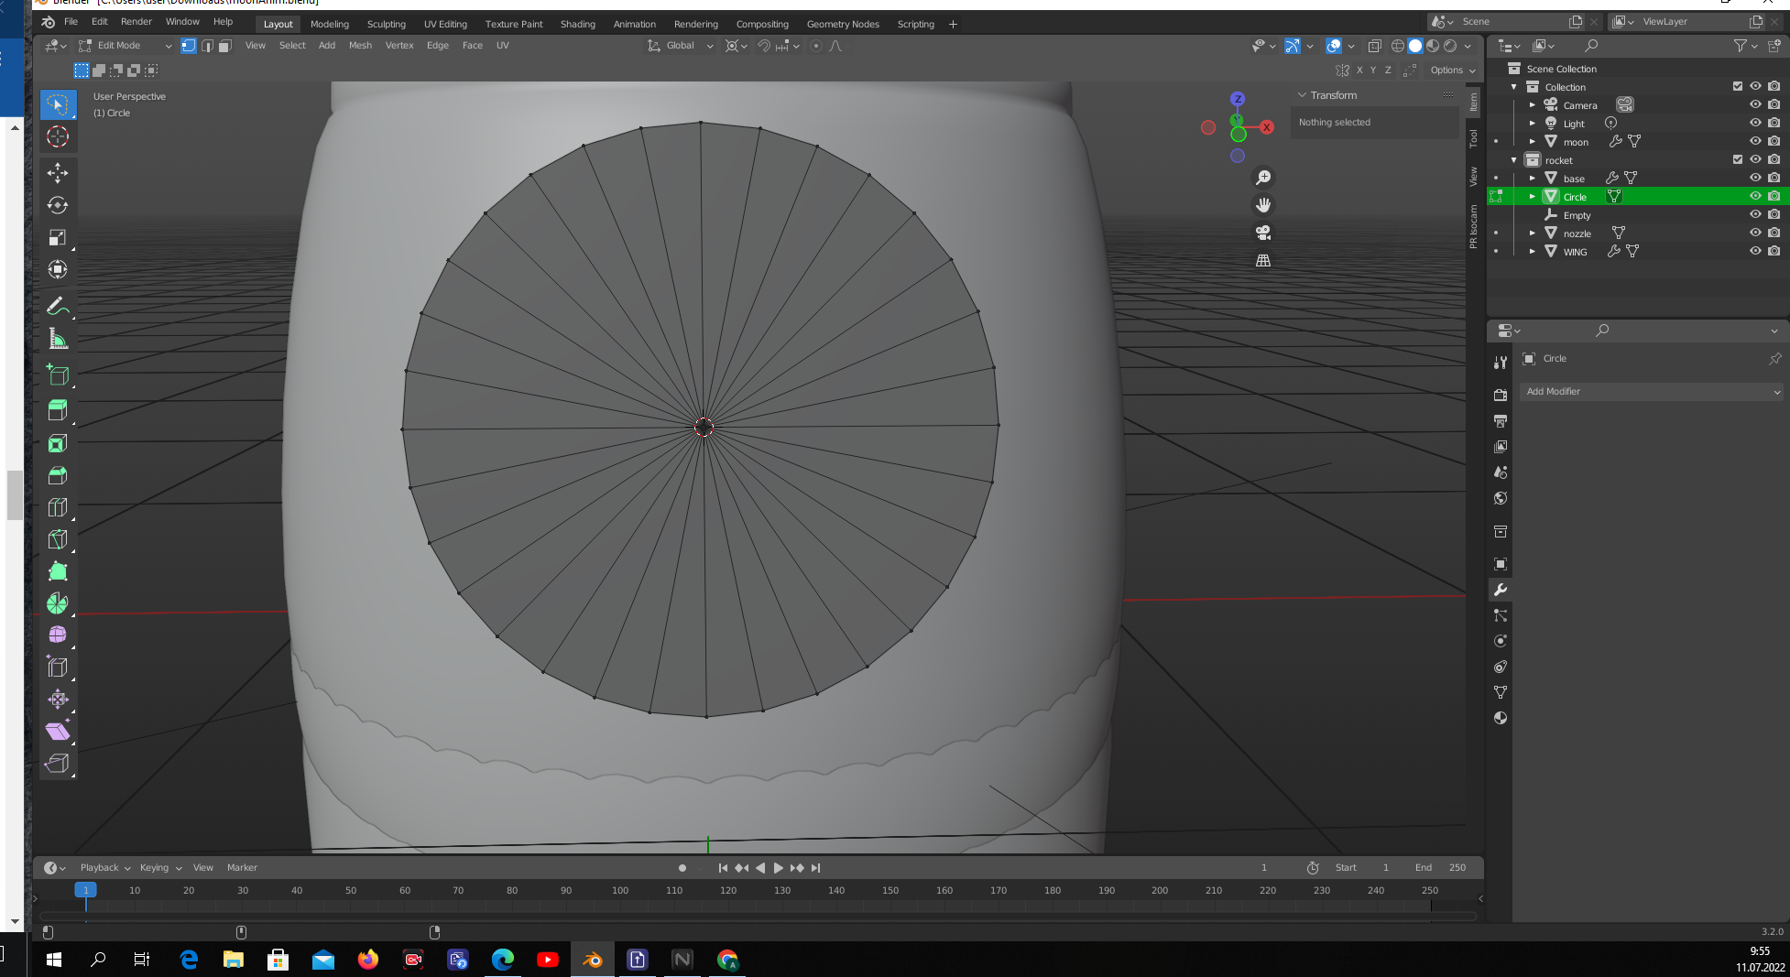Viewport: 1790px width, 977px height.
Task: Jump to the start frame
Action: pos(723,868)
